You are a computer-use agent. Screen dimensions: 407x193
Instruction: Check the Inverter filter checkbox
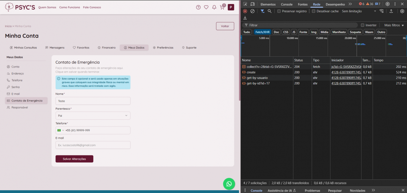point(363,25)
